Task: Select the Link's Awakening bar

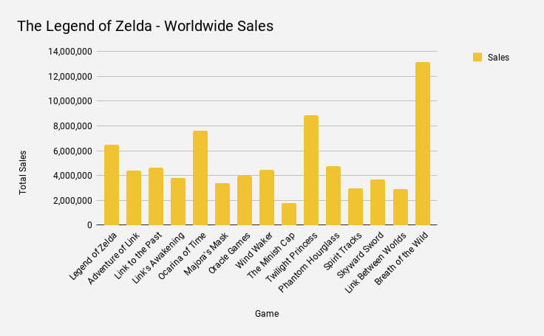Action: [x=178, y=202]
